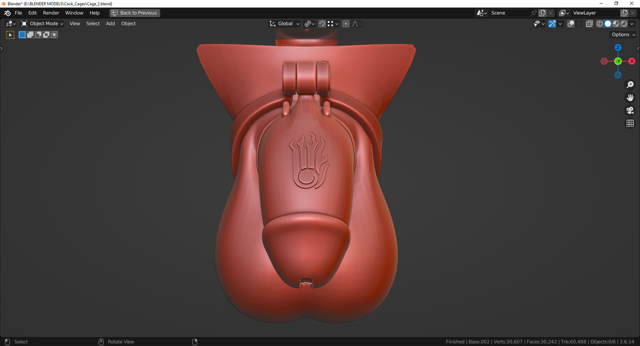
Task: Open the object visibility and selectability dropdown
Action: pyautogui.click(x=539, y=23)
